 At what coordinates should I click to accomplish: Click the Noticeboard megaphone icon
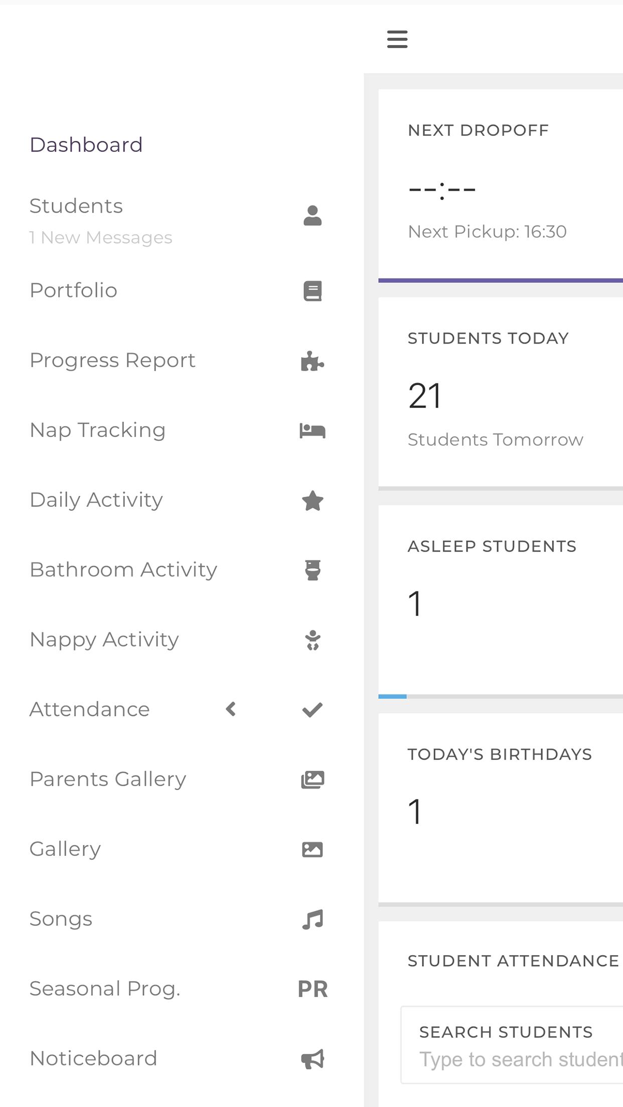point(313,1059)
